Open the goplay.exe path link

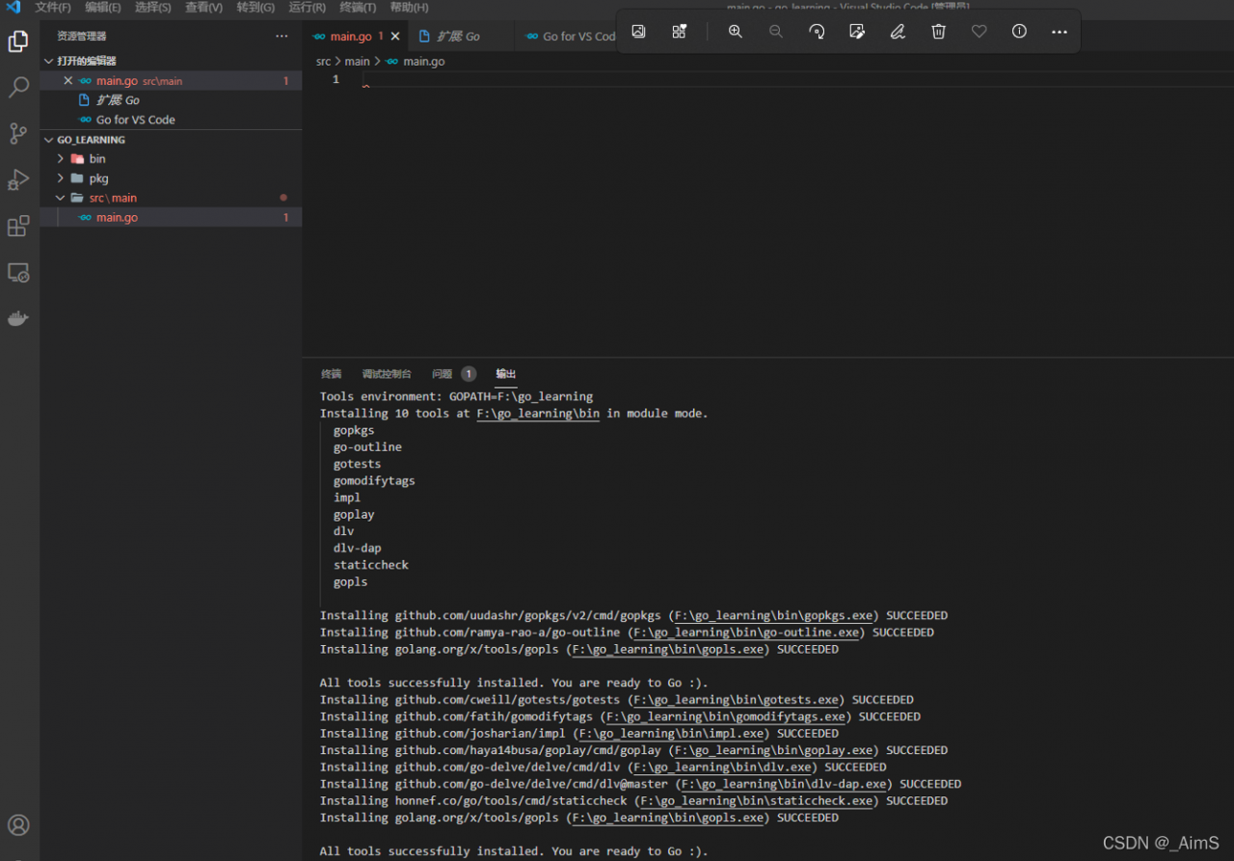tap(773, 750)
